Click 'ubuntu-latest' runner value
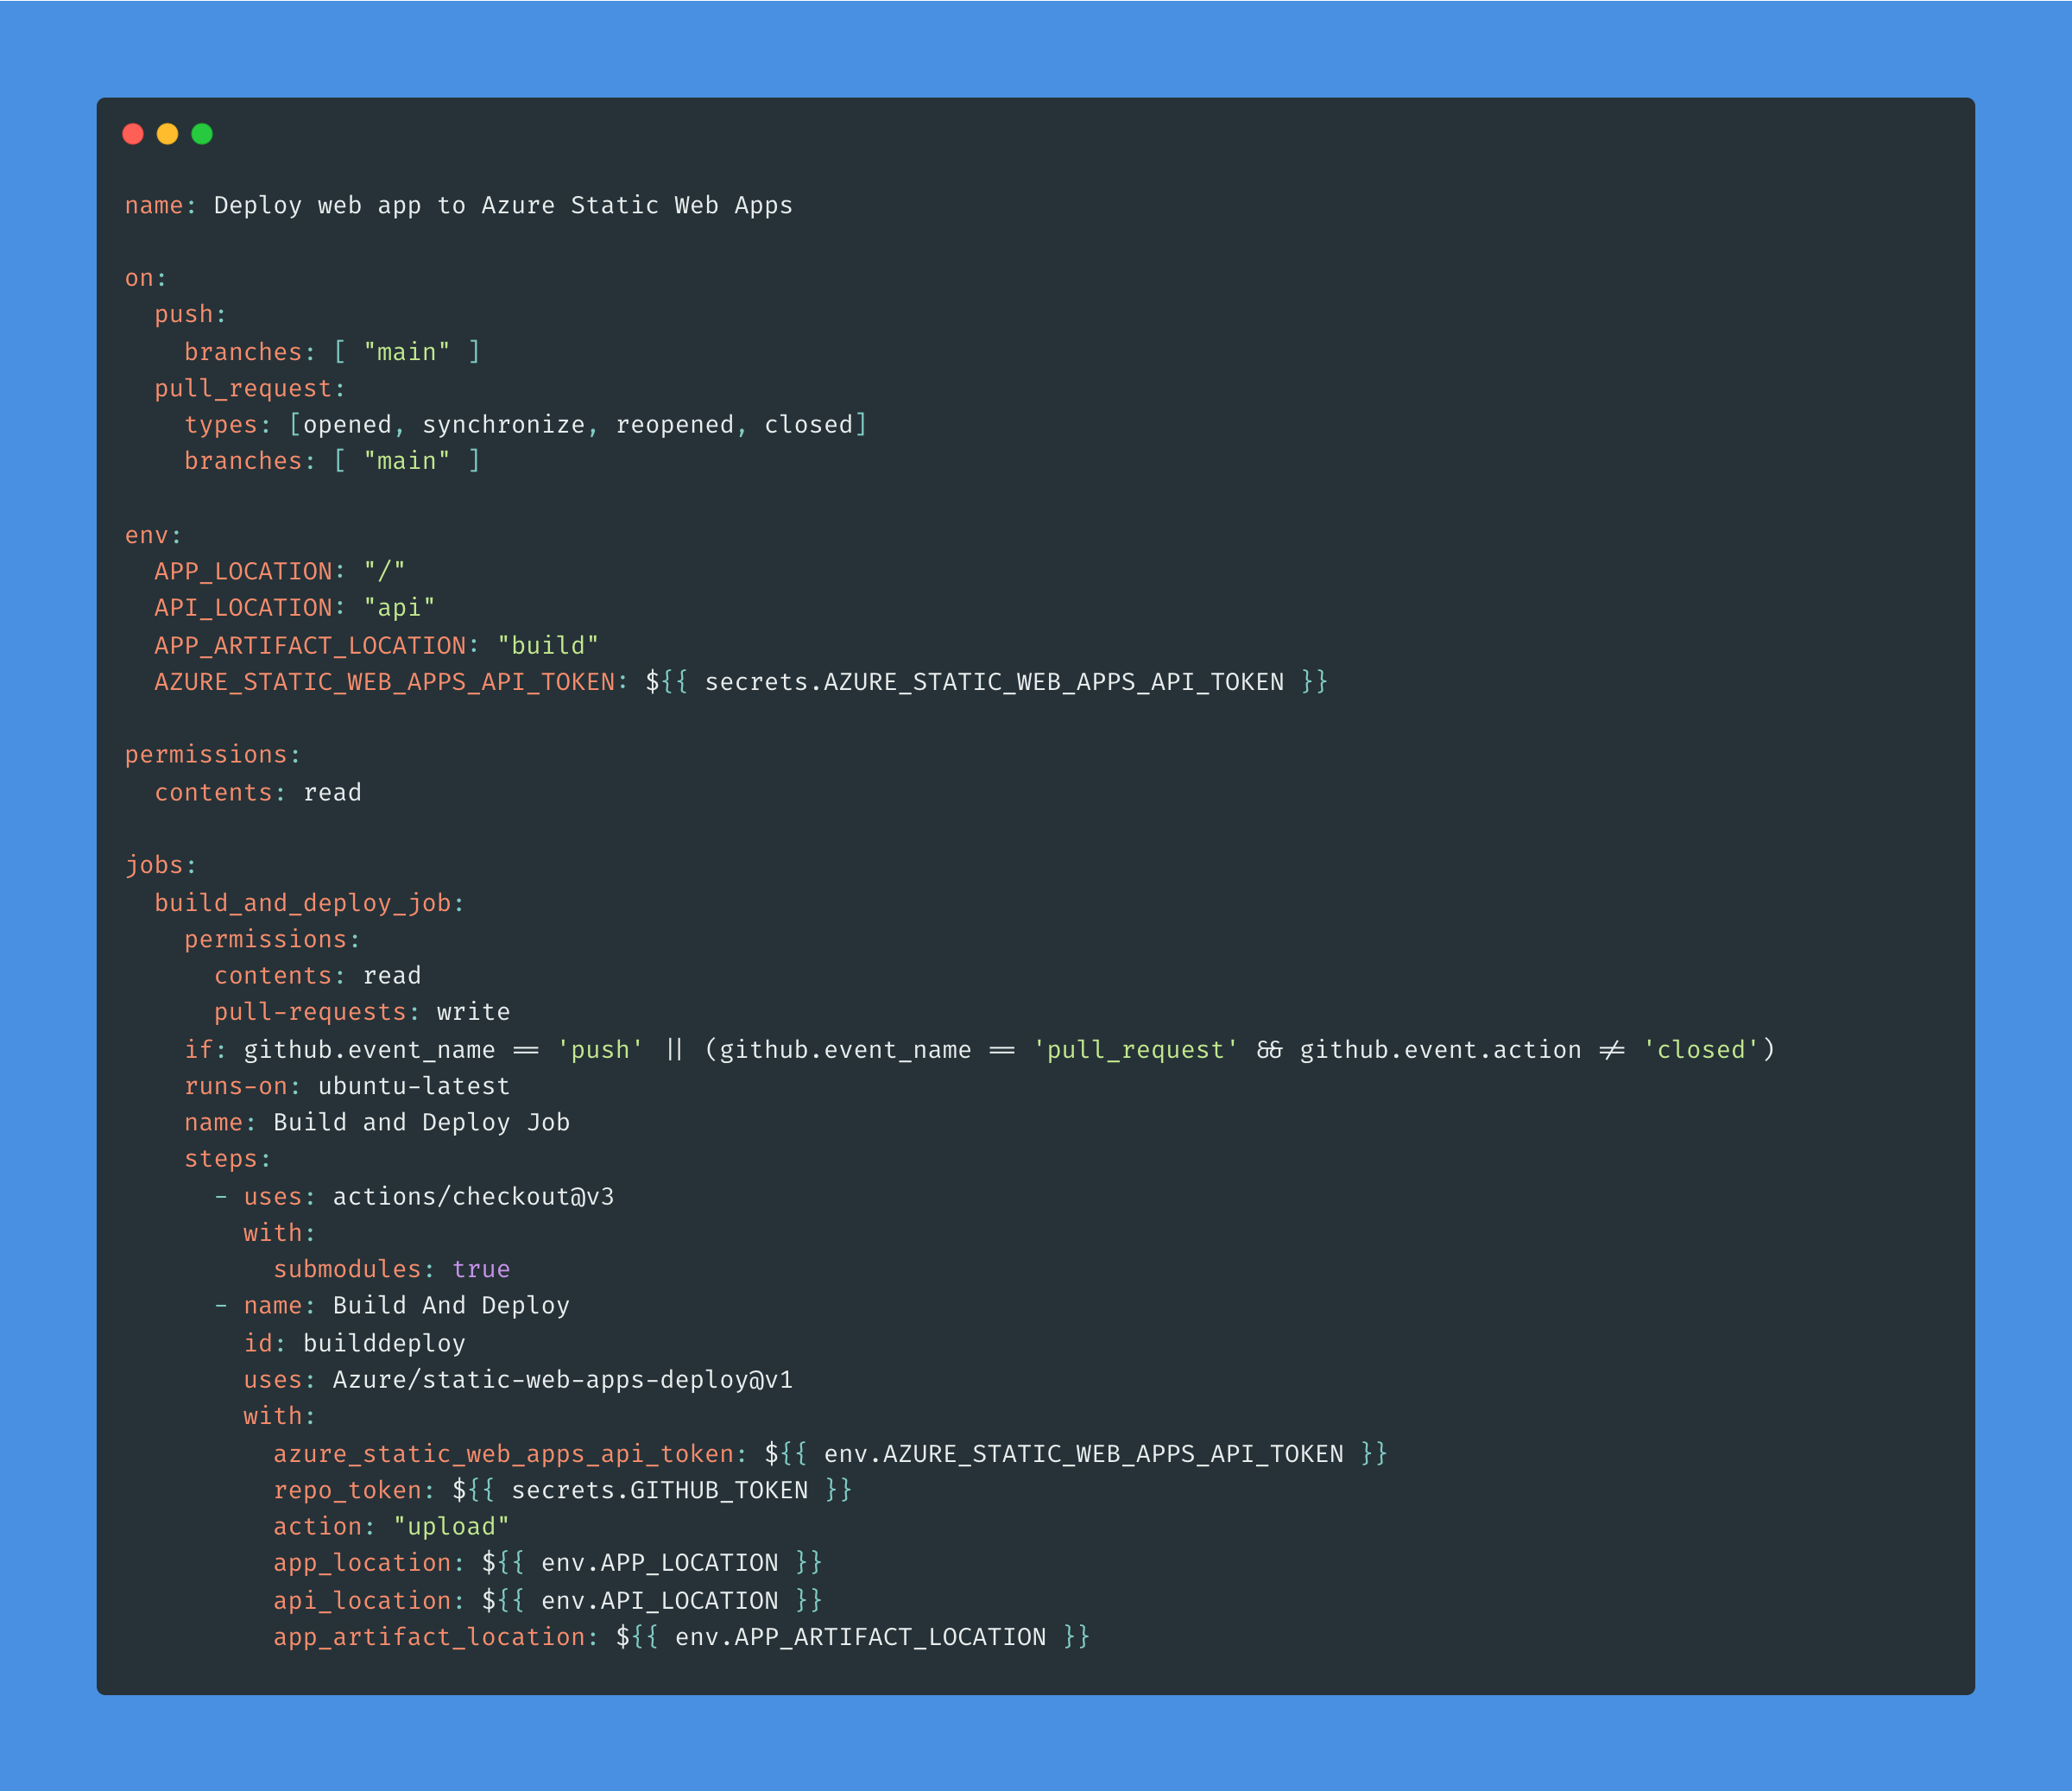2072x1791 pixels. (x=413, y=1086)
